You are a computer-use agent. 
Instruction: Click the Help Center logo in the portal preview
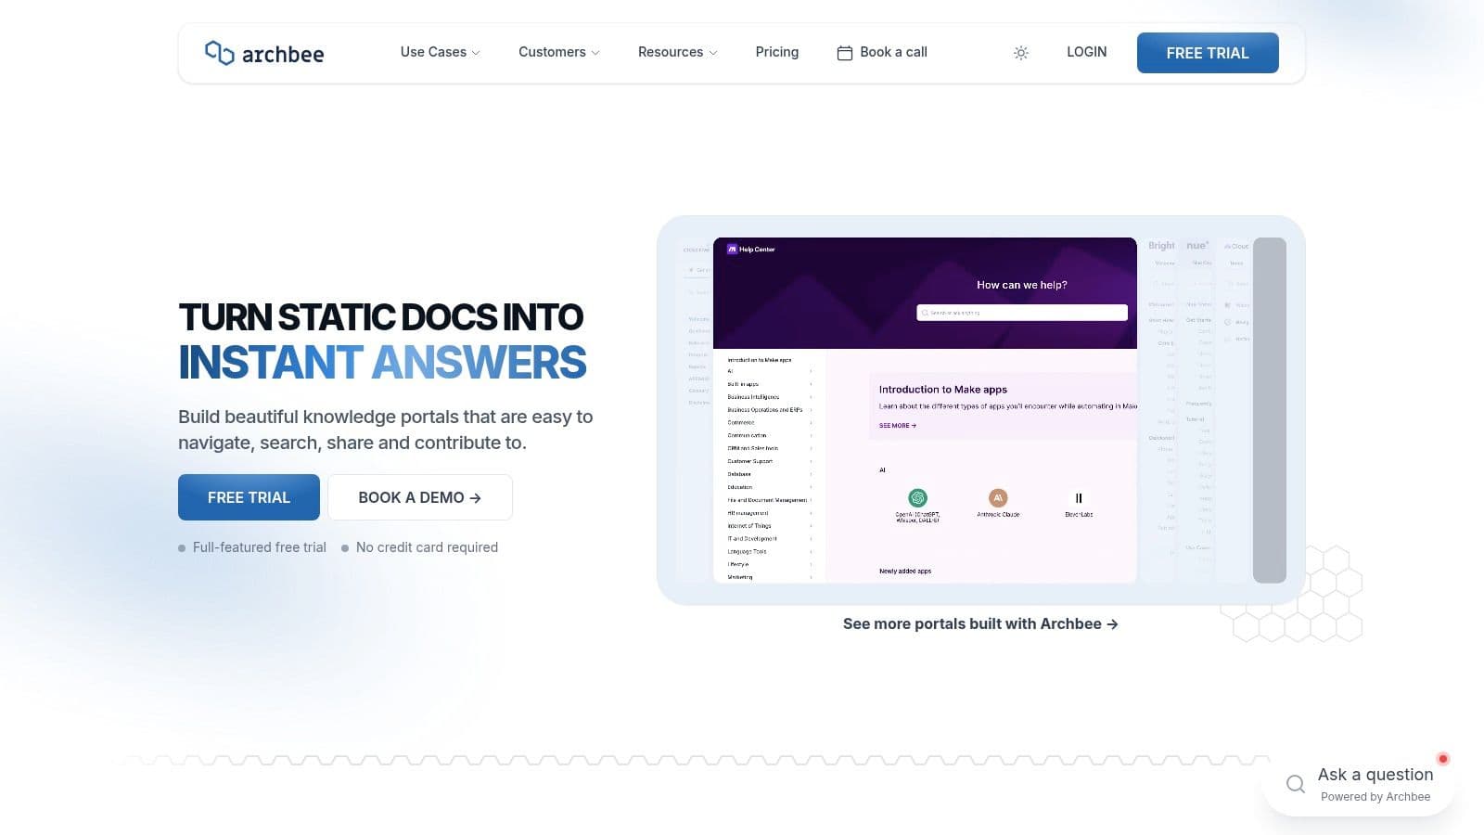coord(751,249)
